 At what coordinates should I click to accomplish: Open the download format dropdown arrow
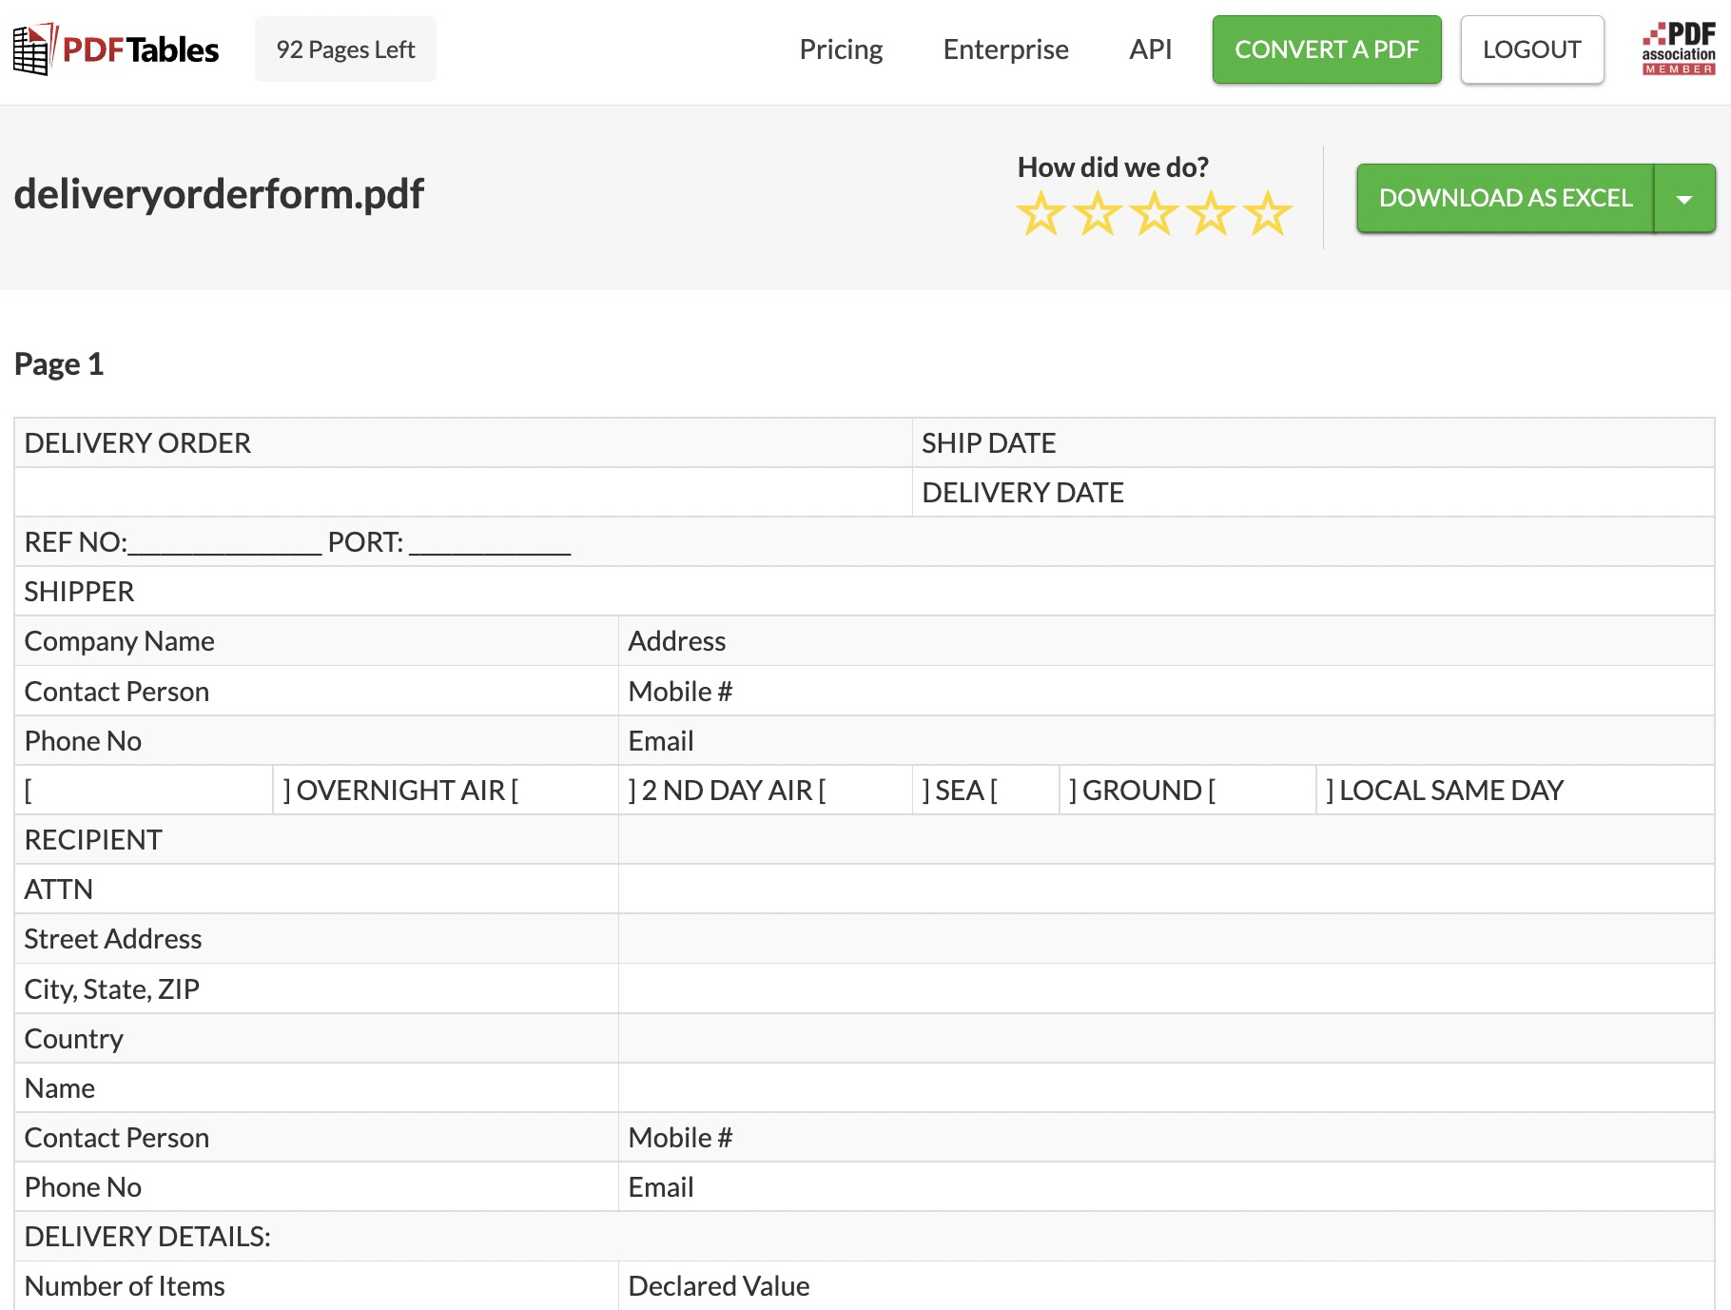[x=1684, y=198]
